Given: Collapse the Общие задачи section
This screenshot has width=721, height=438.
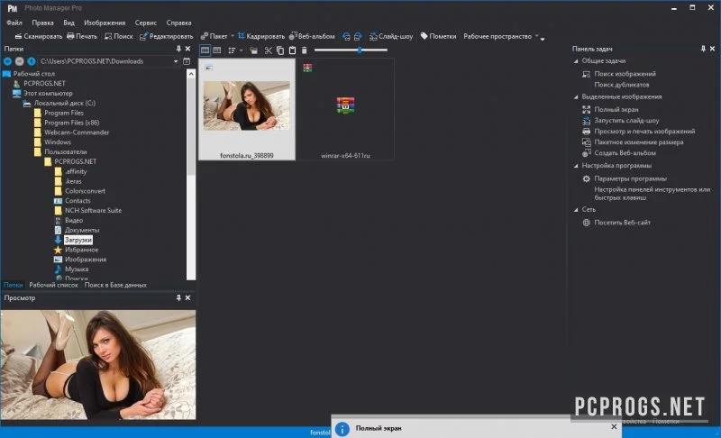Looking at the screenshot, I should click(x=576, y=60).
